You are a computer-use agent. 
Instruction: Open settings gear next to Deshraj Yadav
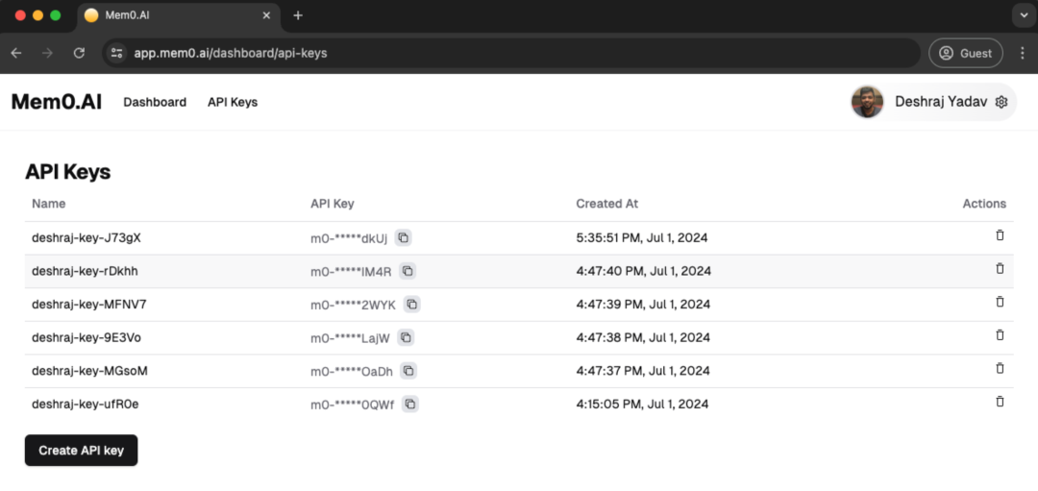[1001, 102]
